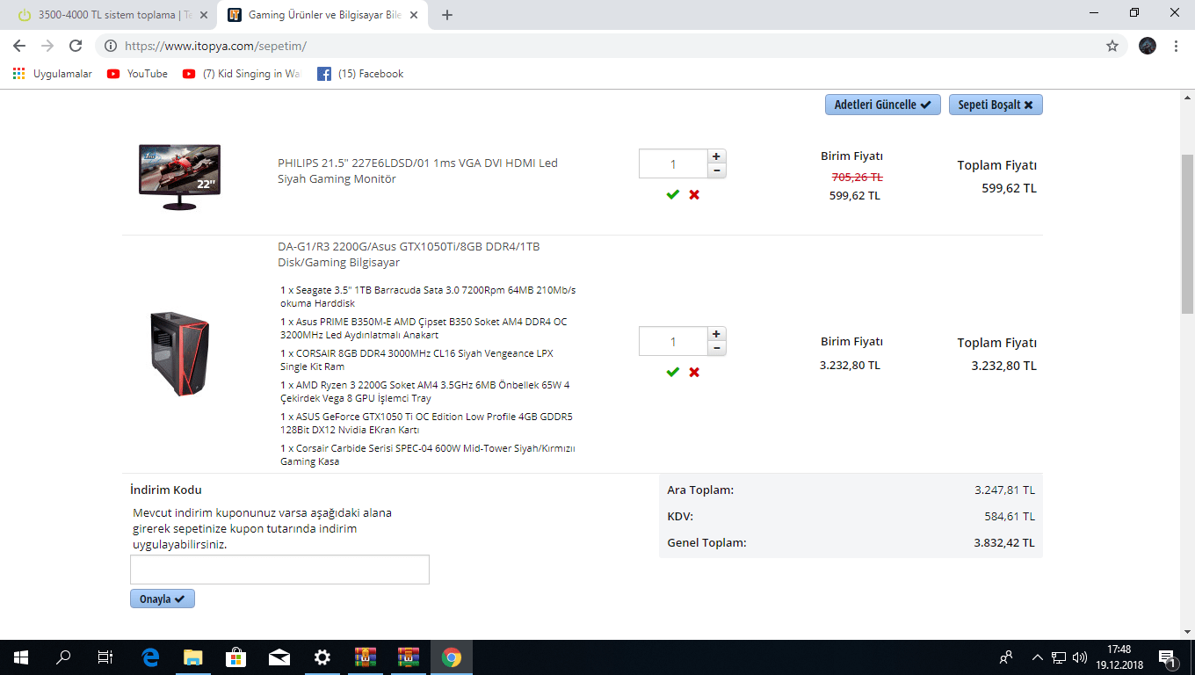Open File Explorer from the taskbar

coord(193,657)
